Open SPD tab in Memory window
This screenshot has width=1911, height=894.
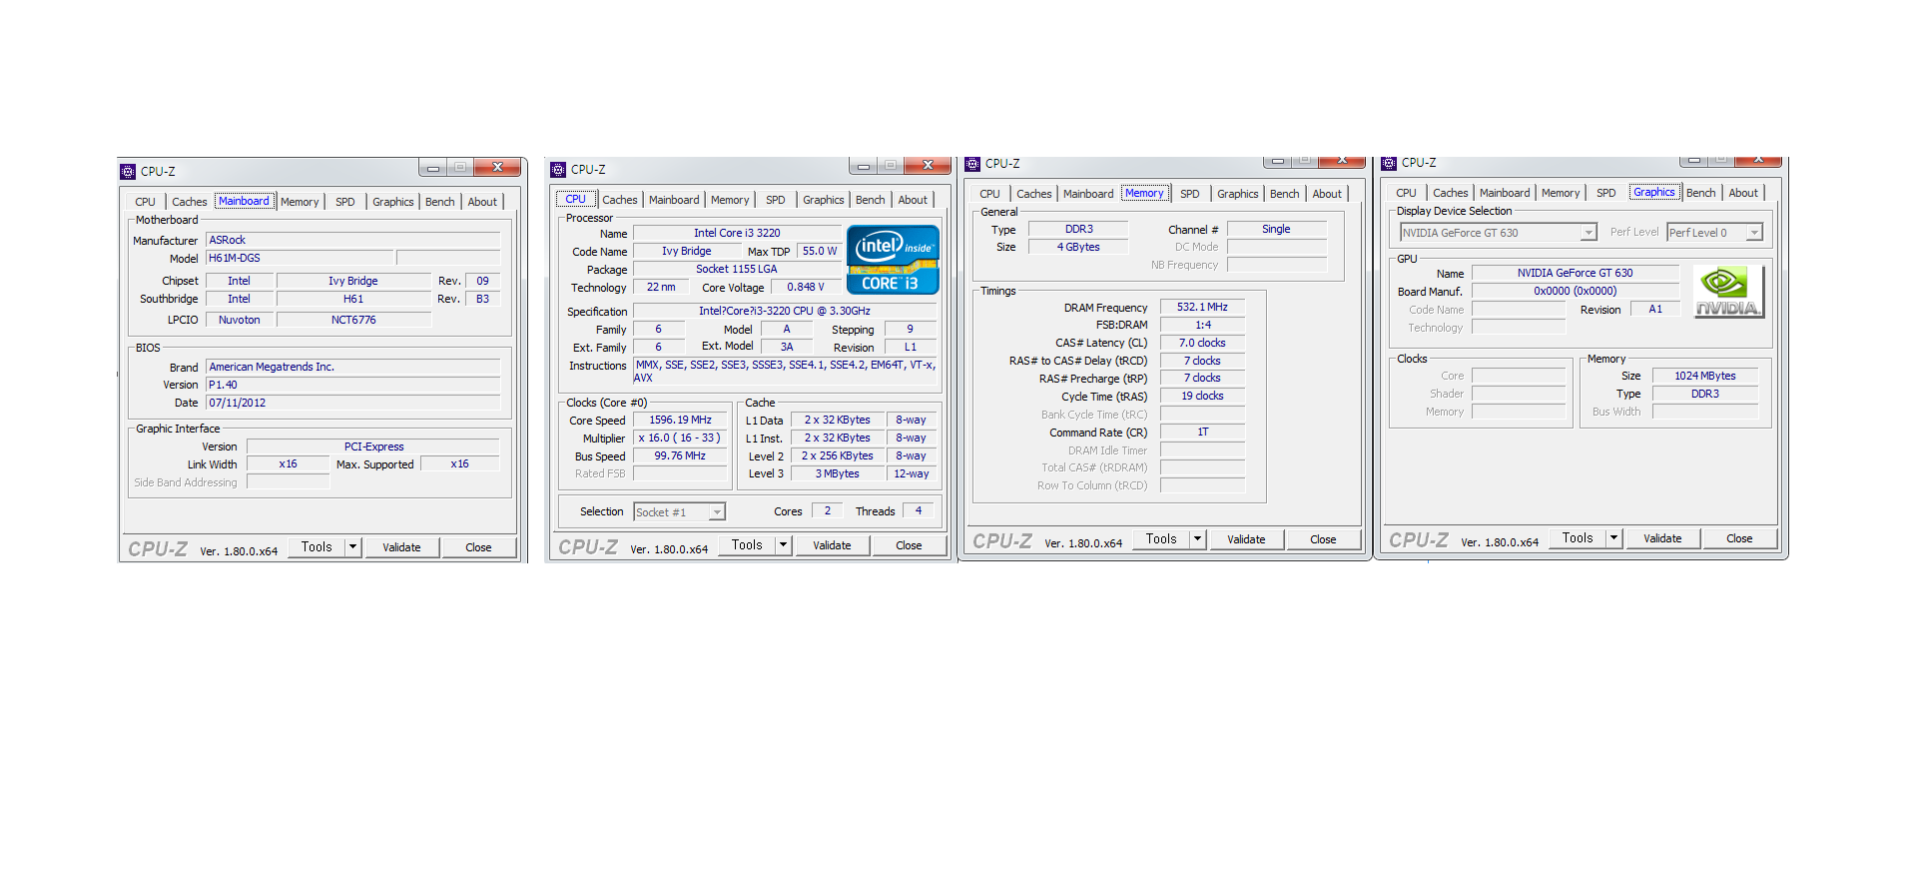pos(1190,194)
